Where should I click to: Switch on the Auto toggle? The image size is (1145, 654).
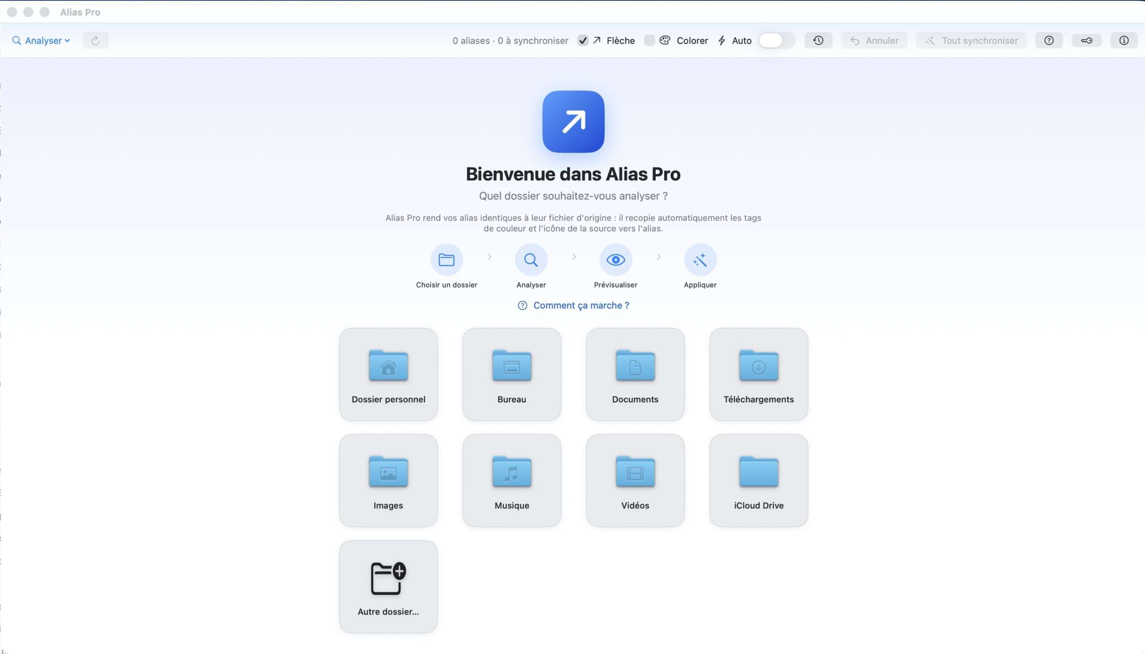pyautogui.click(x=776, y=40)
